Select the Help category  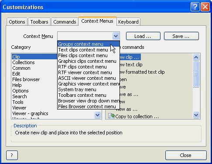[x=34, y=85]
